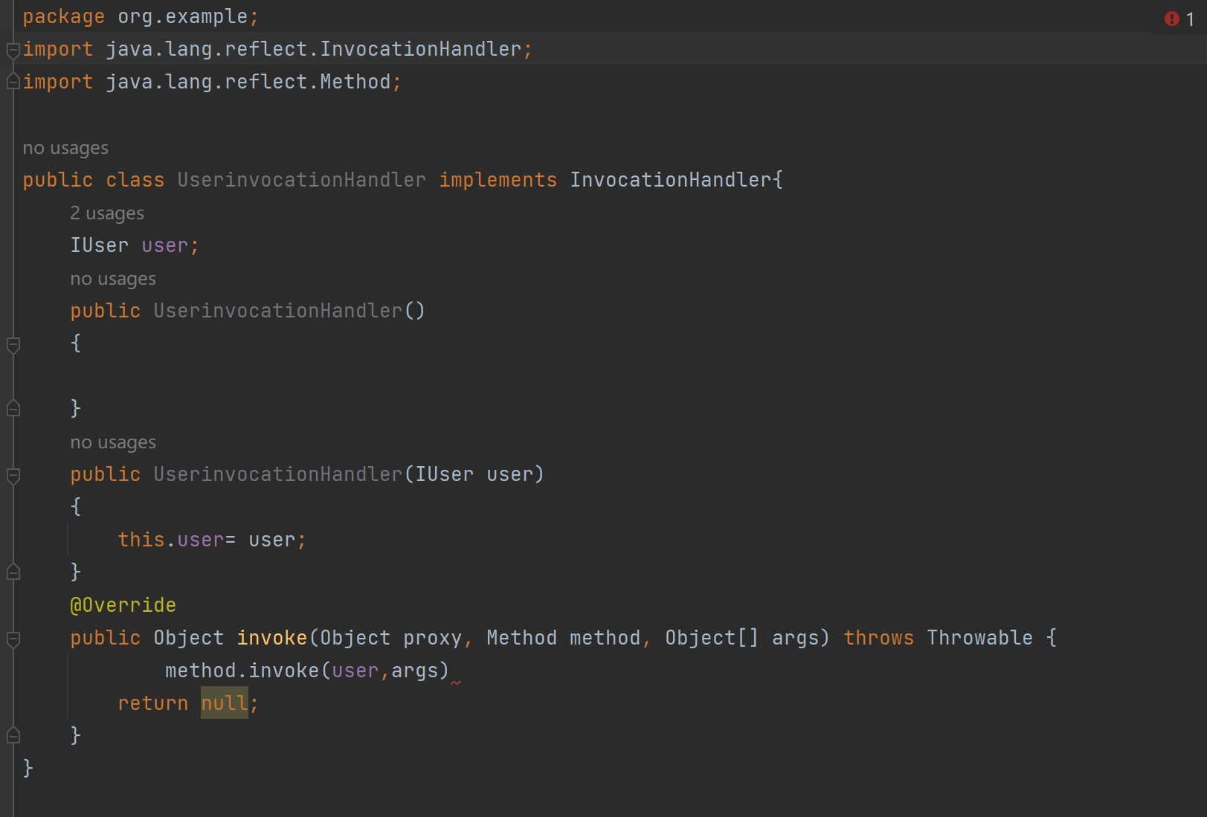Place the caret on the @Override annotation
This screenshot has height=817, width=1207.
(x=123, y=605)
